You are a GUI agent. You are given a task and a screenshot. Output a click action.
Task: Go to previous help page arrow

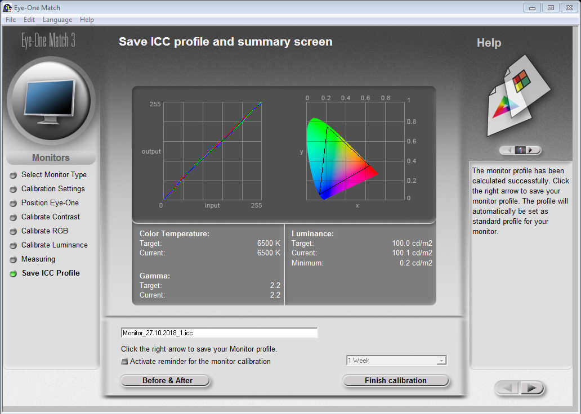click(510, 150)
